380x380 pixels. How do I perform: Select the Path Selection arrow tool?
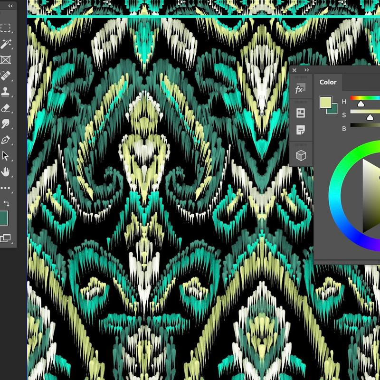5,156
